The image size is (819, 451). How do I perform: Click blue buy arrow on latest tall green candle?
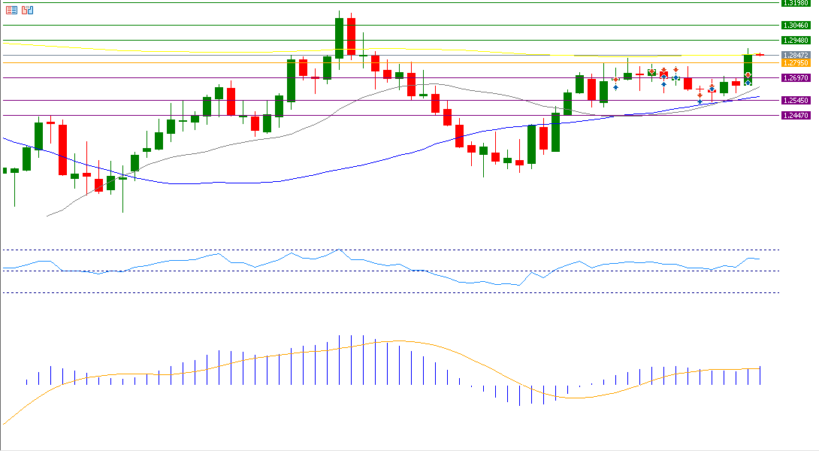tap(748, 82)
